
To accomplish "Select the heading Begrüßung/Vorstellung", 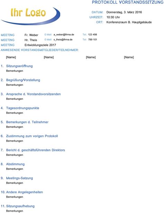I will coord(23,80).
